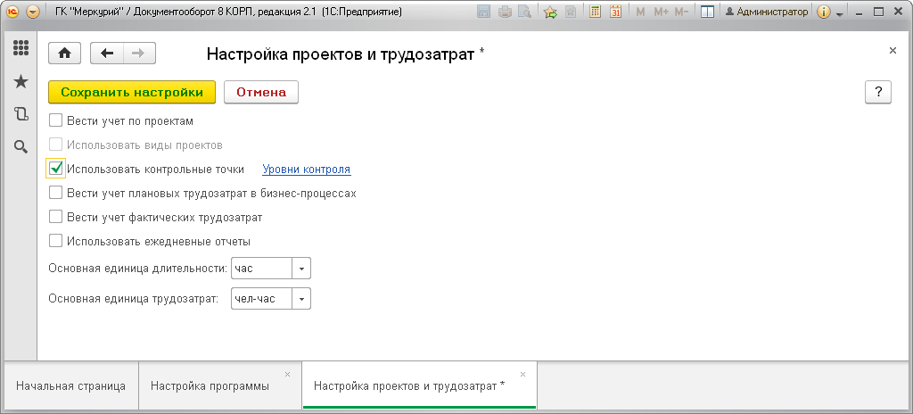913x414 pixels.
Task: Open the calendar icon showing 31
Action: coord(615,12)
